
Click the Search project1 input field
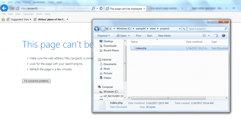205,29
